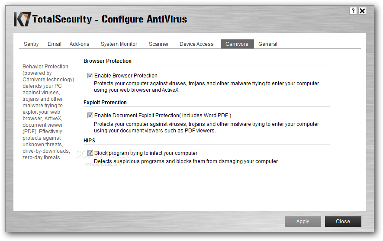
Task: Click the 'Detects suspicious programs' description
Action: click(186, 161)
